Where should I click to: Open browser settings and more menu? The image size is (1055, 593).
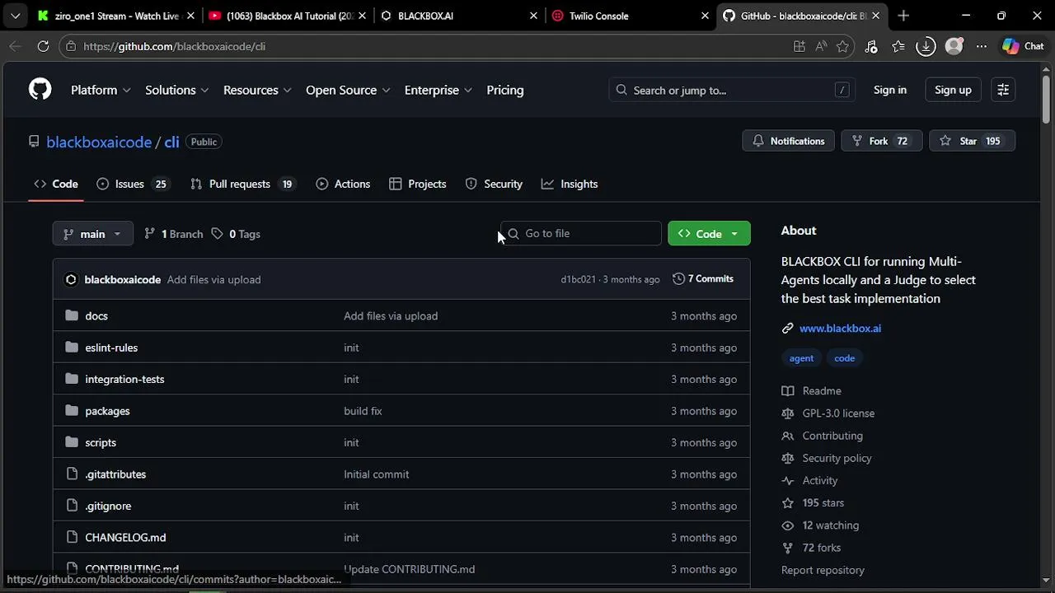981,47
